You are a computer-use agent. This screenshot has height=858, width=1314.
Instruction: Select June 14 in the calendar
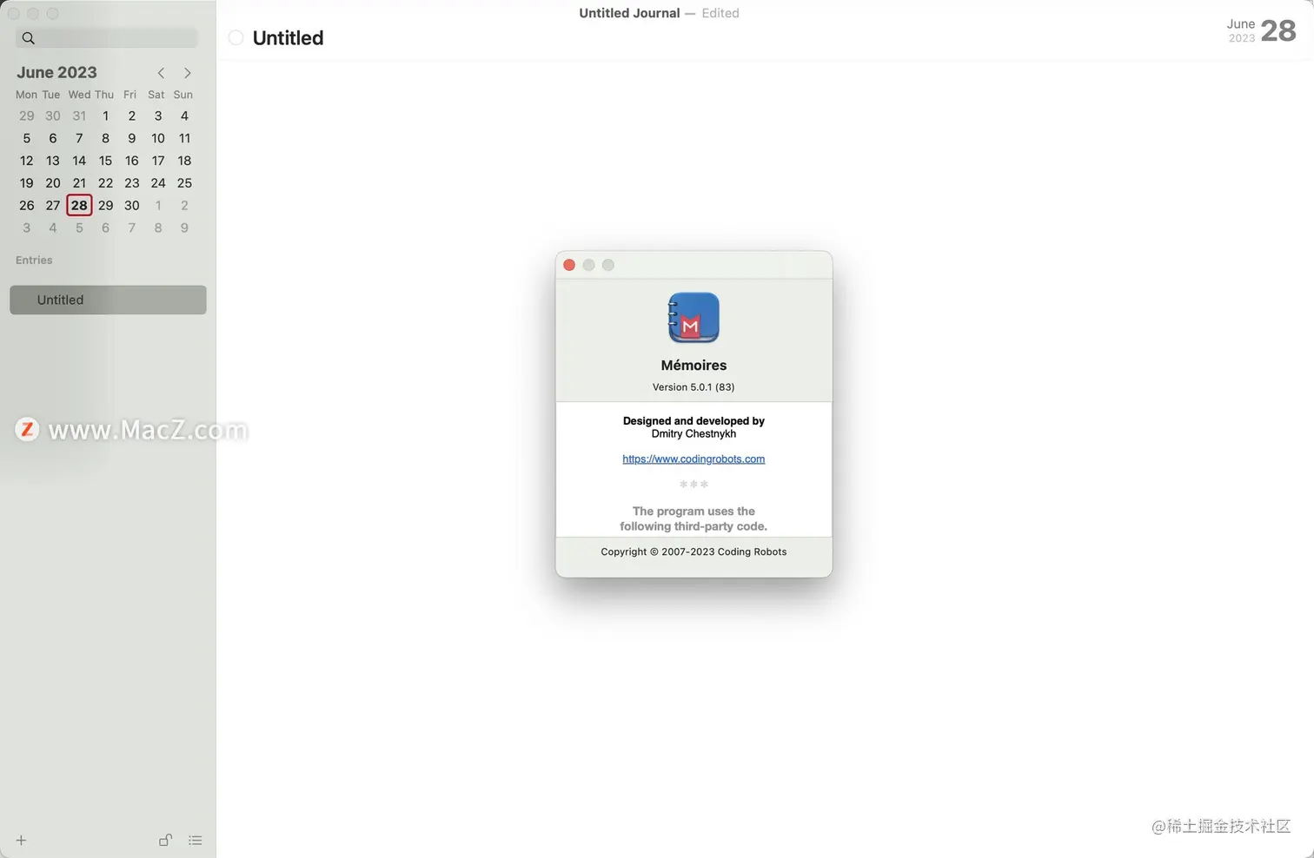coord(79,161)
